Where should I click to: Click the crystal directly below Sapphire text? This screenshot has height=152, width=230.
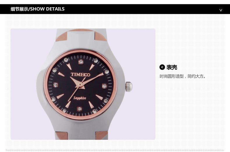[79, 109]
